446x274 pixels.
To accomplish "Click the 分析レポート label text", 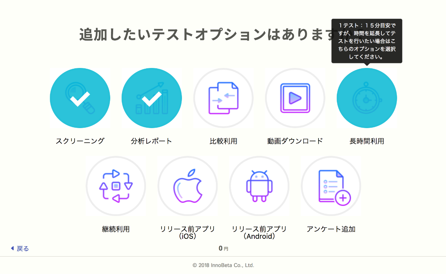I will click(152, 141).
